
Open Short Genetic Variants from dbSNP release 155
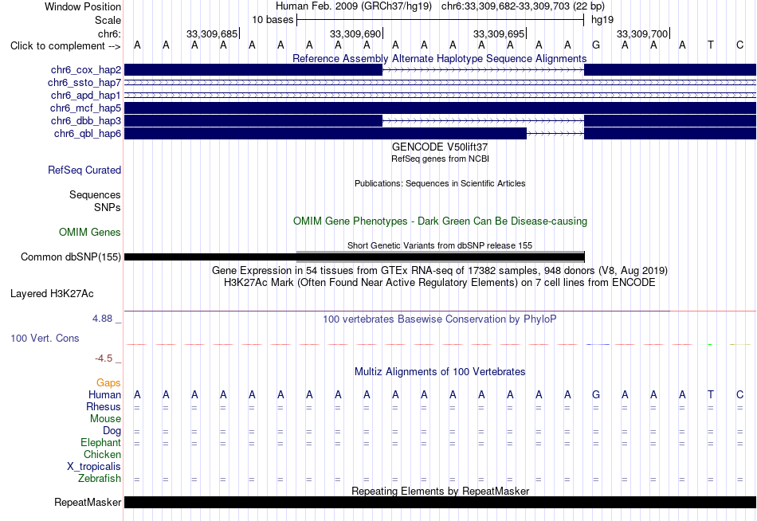[440, 245]
